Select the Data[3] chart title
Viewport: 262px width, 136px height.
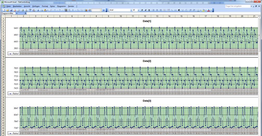(147, 101)
